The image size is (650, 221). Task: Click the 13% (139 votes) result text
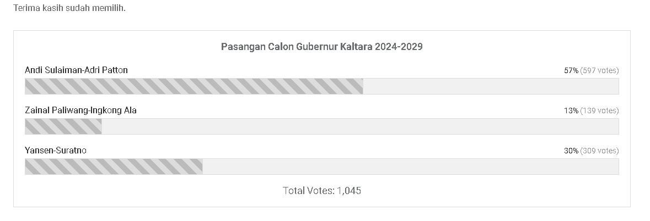pos(591,110)
